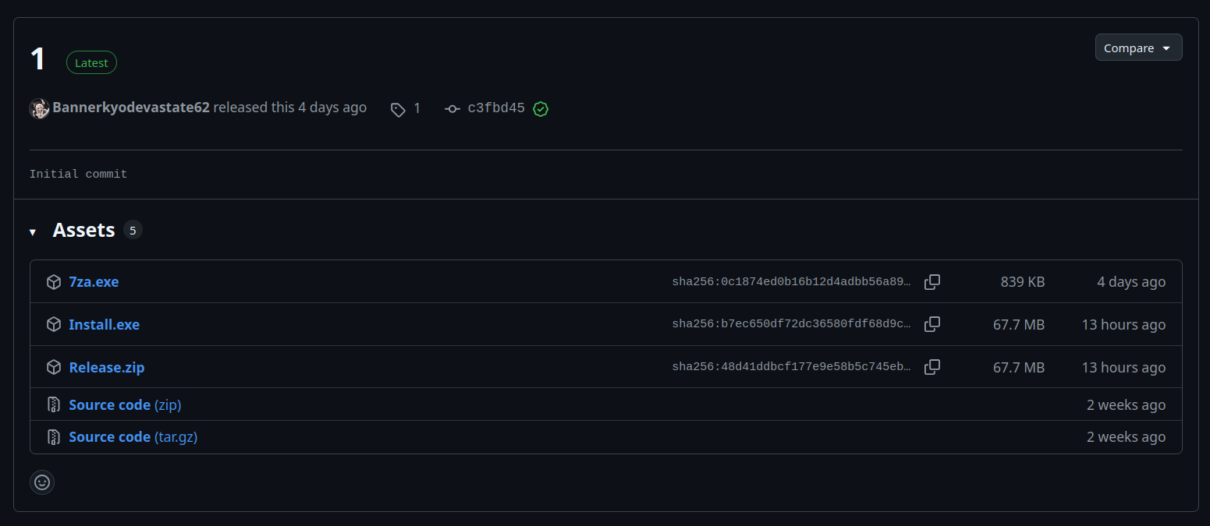
Task: Click 67.7 MB size of Release.zip
Action: 1019,368
